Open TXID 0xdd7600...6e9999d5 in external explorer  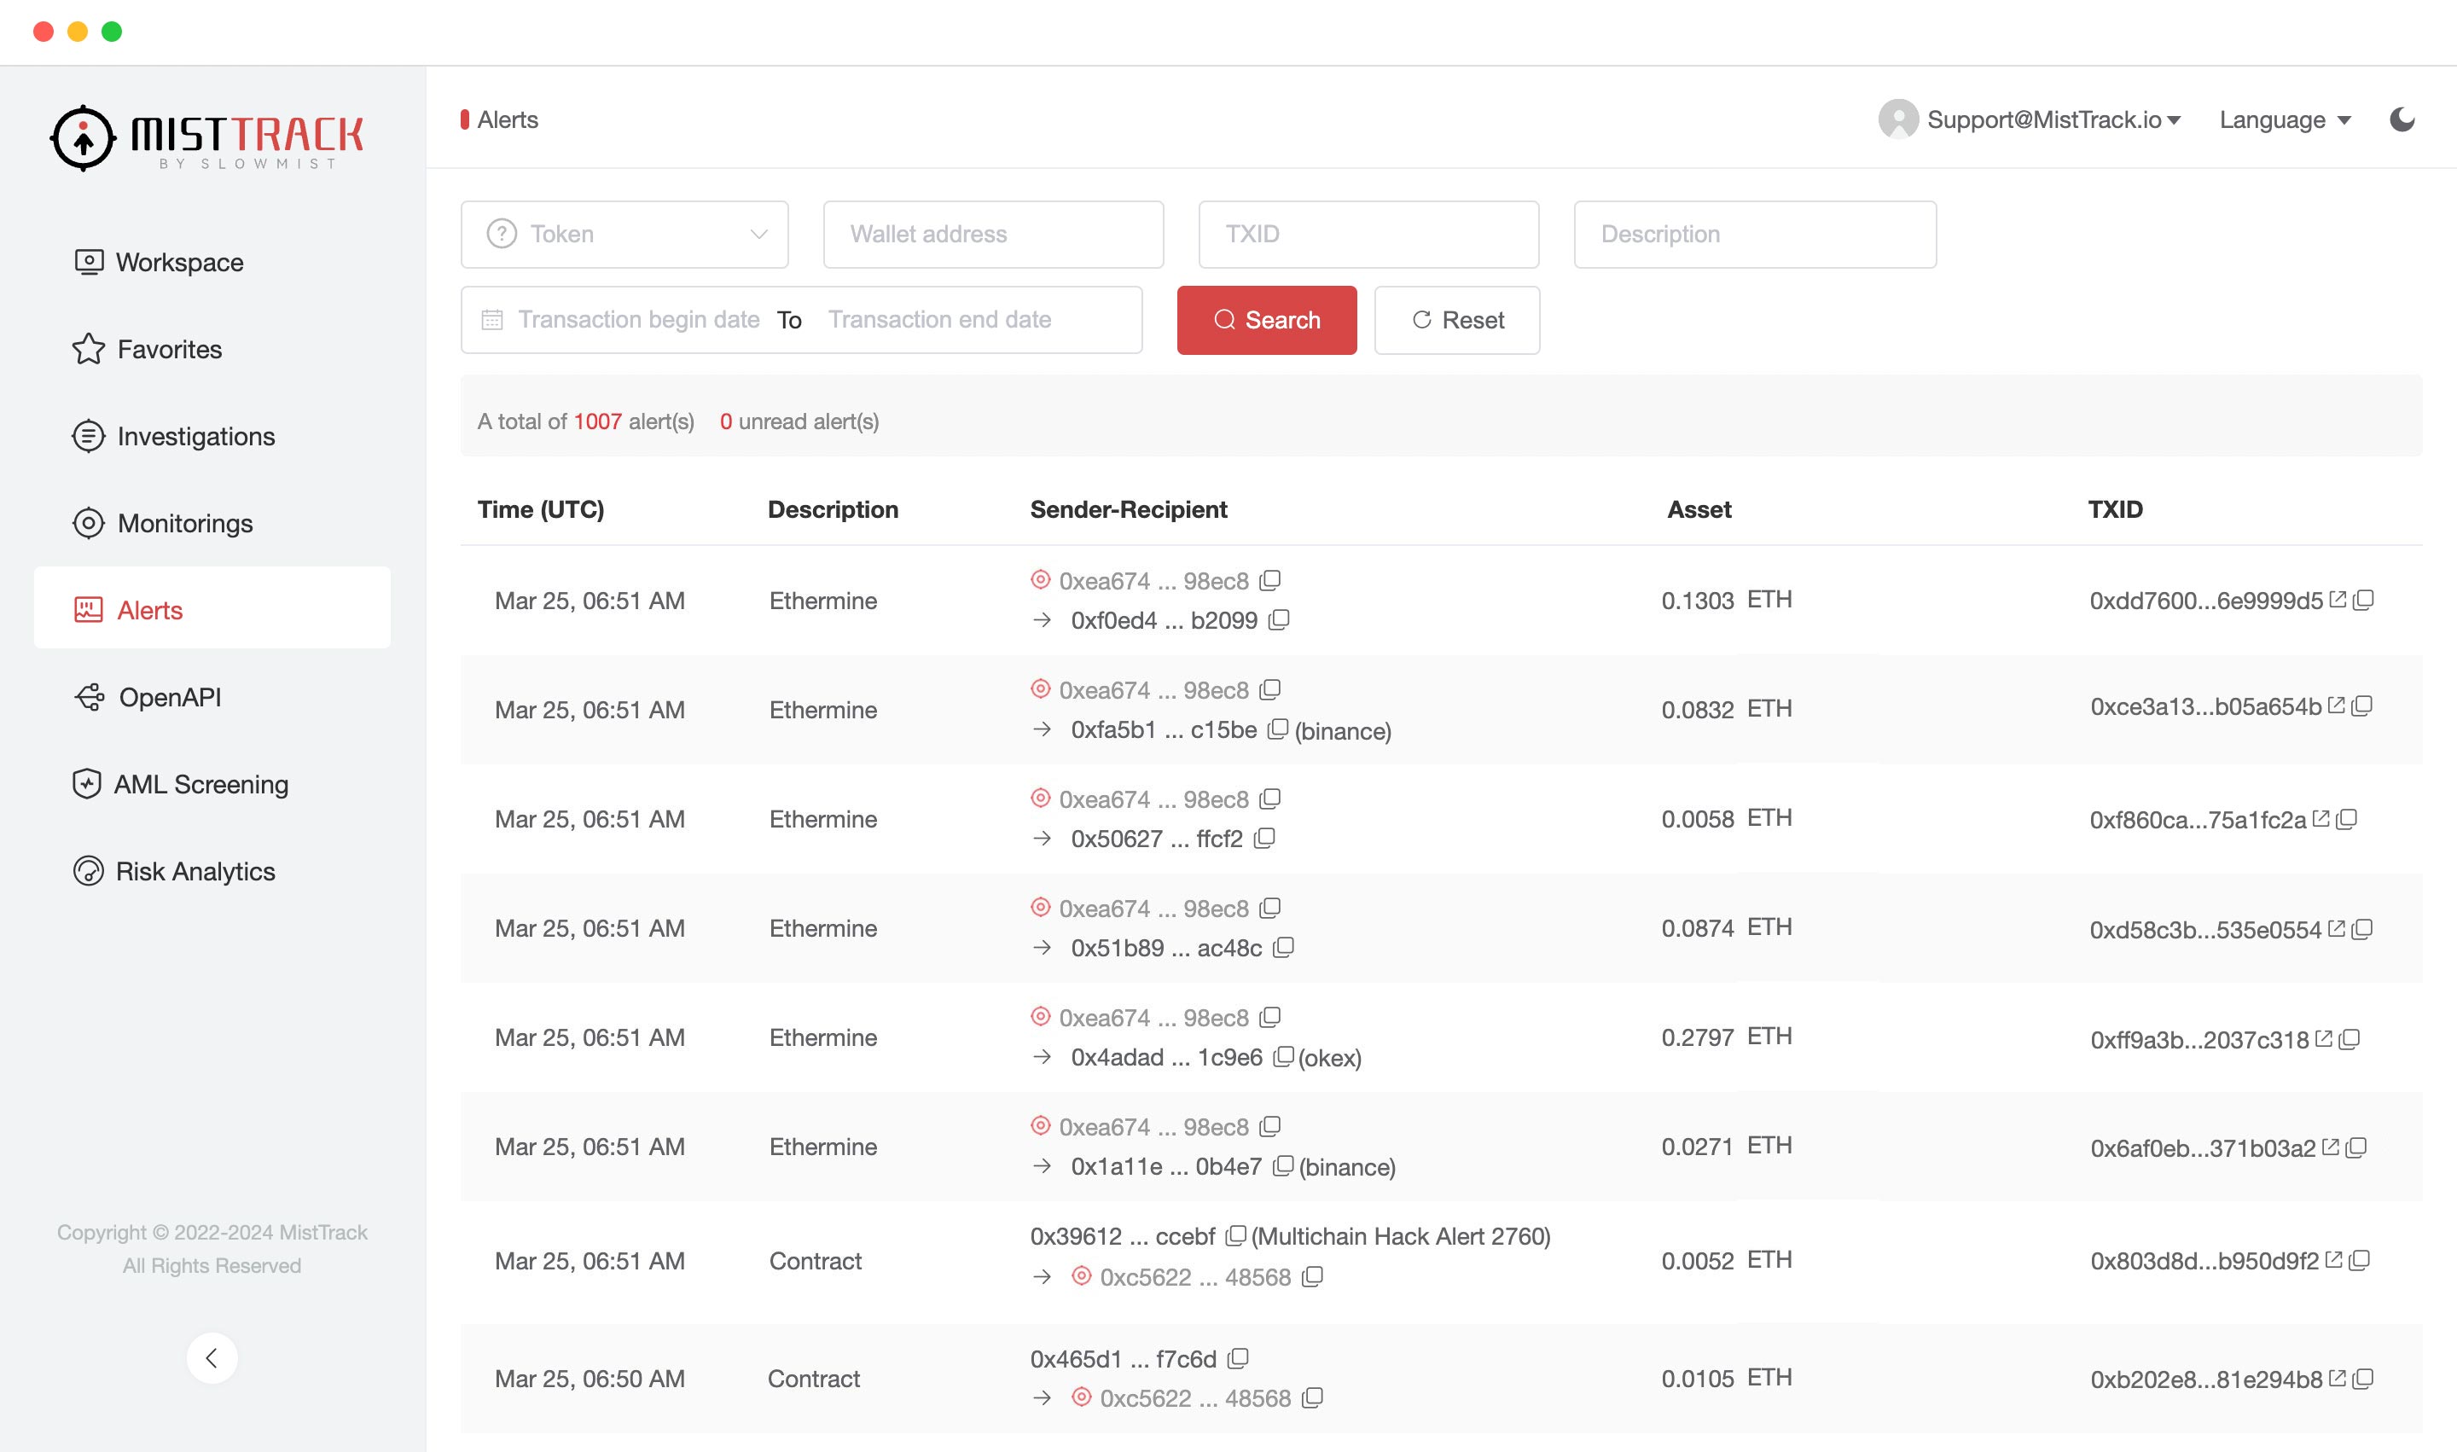tap(2338, 600)
